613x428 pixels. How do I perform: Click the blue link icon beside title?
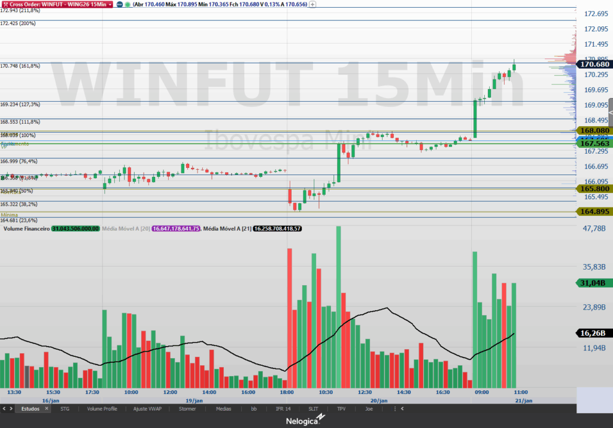pyautogui.click(x=120, y=4)
